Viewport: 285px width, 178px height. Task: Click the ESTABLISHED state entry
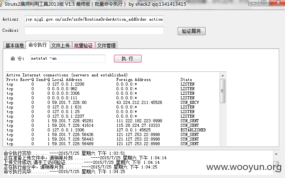point(193,130)
